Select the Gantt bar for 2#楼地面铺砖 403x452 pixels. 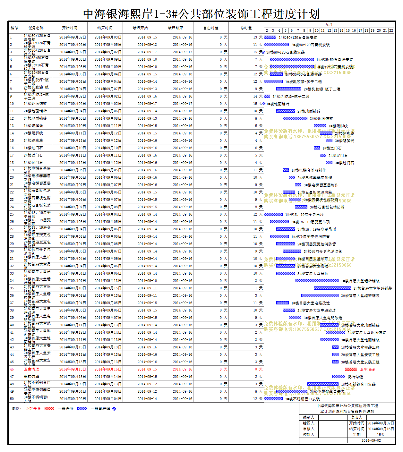point(286,111)
